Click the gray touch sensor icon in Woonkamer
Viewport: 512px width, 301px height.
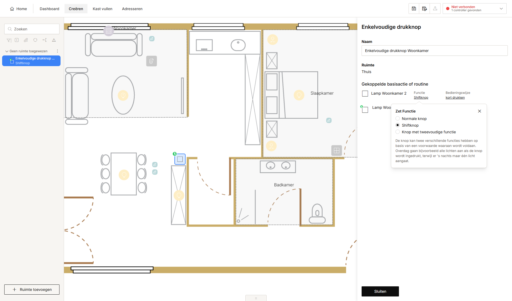click(151, 61)
